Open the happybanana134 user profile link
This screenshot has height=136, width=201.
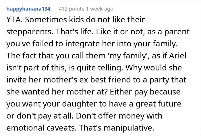(x=28, y=9)
